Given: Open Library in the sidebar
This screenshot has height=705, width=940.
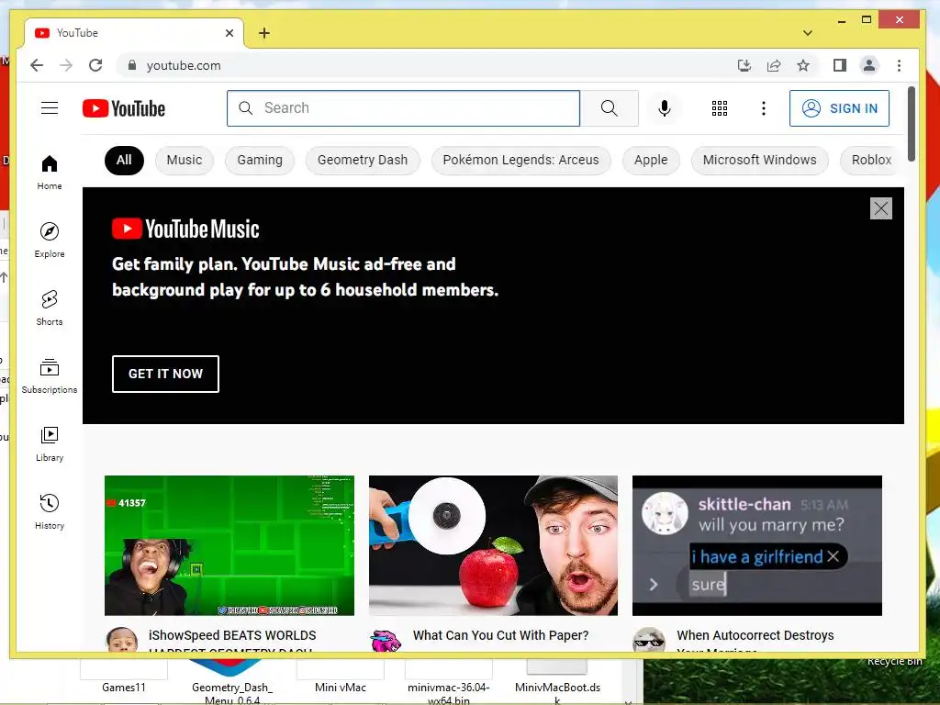Looking at the screenshot, I should (50, 443).
